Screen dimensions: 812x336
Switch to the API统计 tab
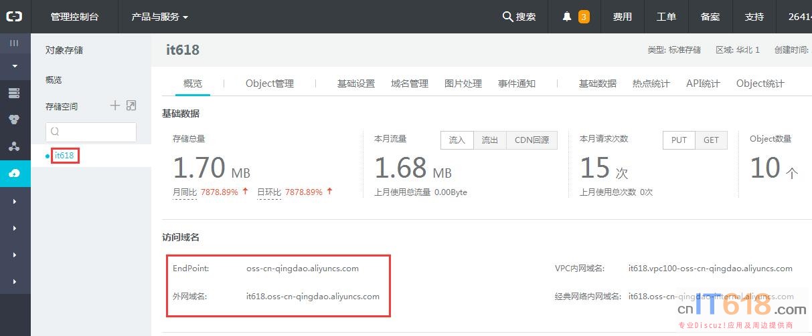[x=703, y=83]
